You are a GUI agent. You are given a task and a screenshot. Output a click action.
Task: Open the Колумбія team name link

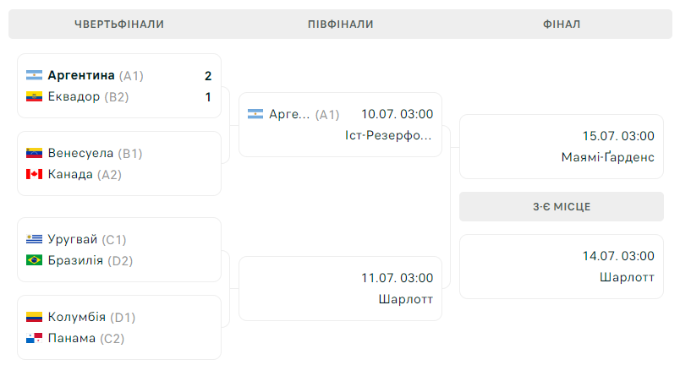click(77, 317)
